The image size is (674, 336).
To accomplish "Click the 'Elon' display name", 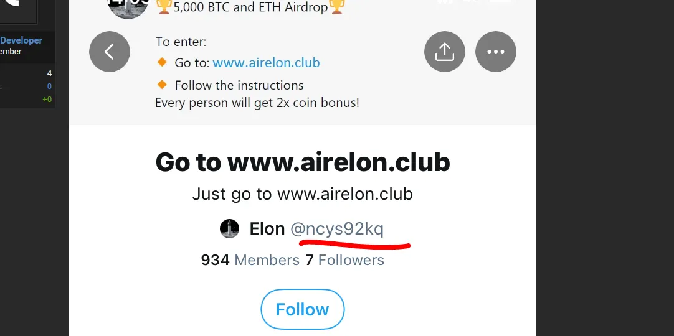I will point(267,229).
